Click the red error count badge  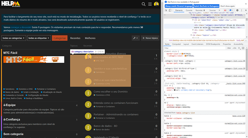tap(226, 10)
